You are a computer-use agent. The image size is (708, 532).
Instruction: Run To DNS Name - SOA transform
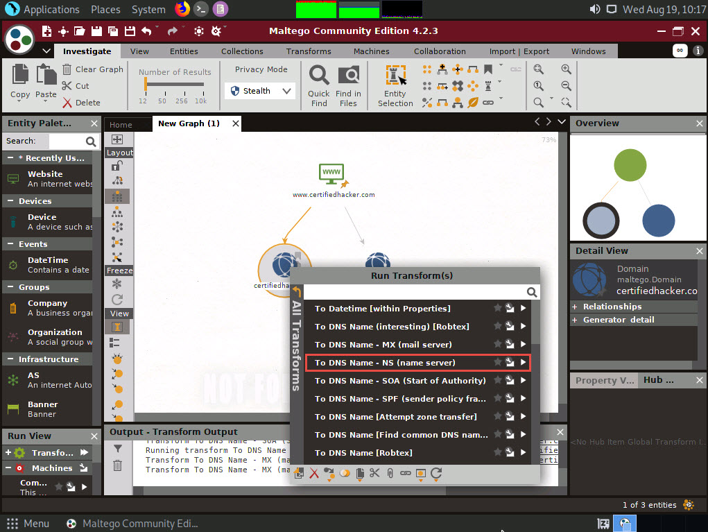tap(417, 381)
